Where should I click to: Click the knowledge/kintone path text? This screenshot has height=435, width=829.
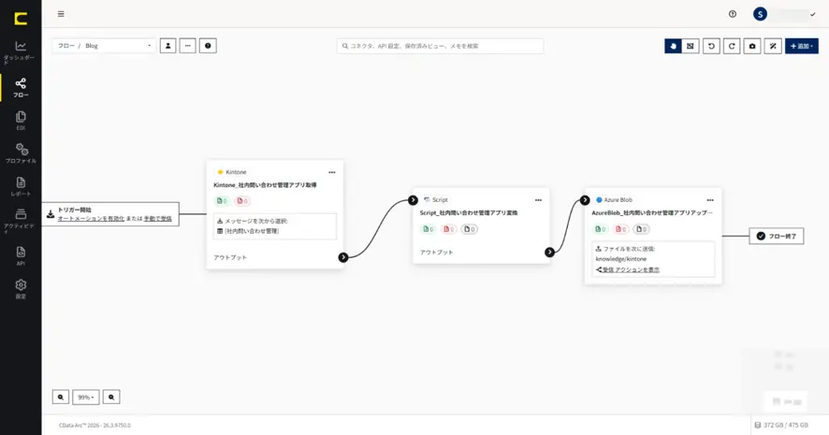tap(620, 259)
